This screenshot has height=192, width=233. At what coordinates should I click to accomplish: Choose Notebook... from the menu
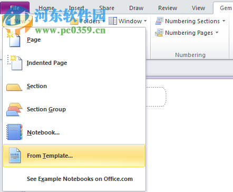point(74,132)
